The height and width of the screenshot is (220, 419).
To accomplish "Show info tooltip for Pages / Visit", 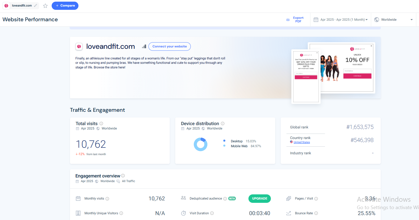I will (316, 199).
